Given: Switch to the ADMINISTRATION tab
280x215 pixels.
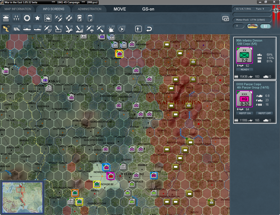Looking at the screenshot, I should 89,9.
